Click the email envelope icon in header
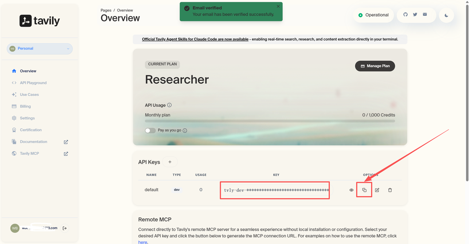The width and height of the screenshot is (469, 244). tap(425, 15)
